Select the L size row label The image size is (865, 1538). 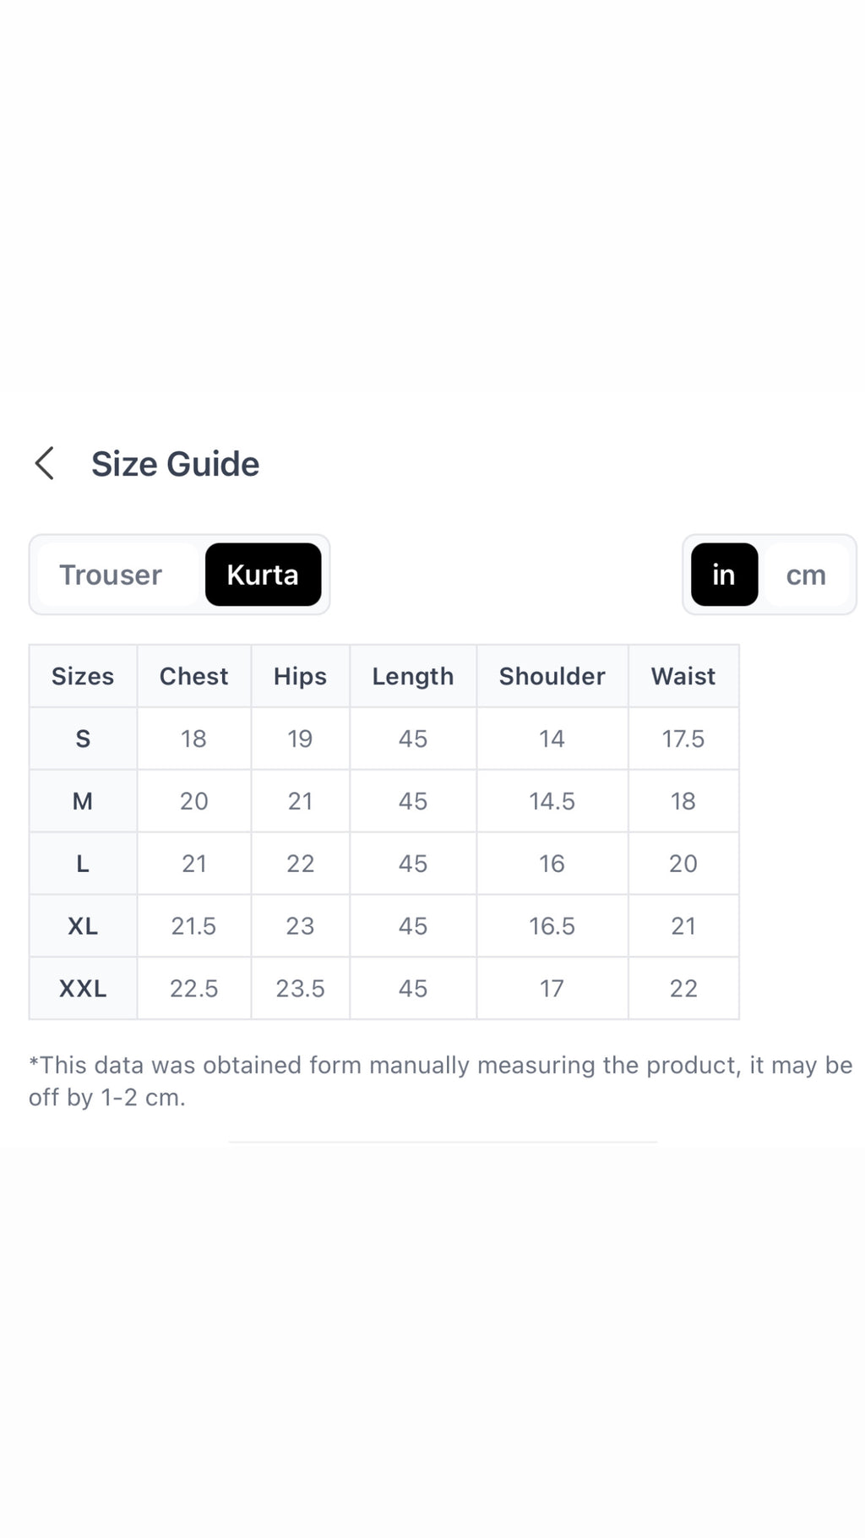click(x=83, y=864)
